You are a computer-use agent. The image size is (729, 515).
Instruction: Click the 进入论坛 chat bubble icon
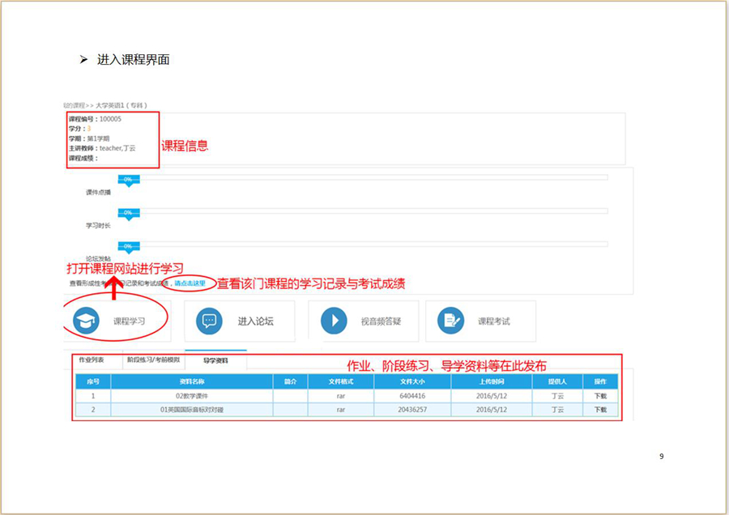coord(209,321)
